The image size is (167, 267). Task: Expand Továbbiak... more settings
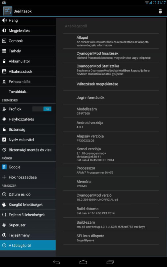pos(28,92)
